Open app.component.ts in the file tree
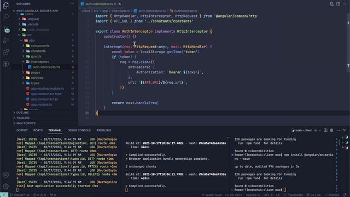Viewport: 350px width, 197px height. coord(45,100)
